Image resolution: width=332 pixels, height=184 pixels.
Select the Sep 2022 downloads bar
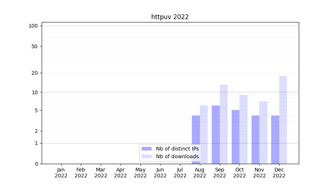pos(224,124)
